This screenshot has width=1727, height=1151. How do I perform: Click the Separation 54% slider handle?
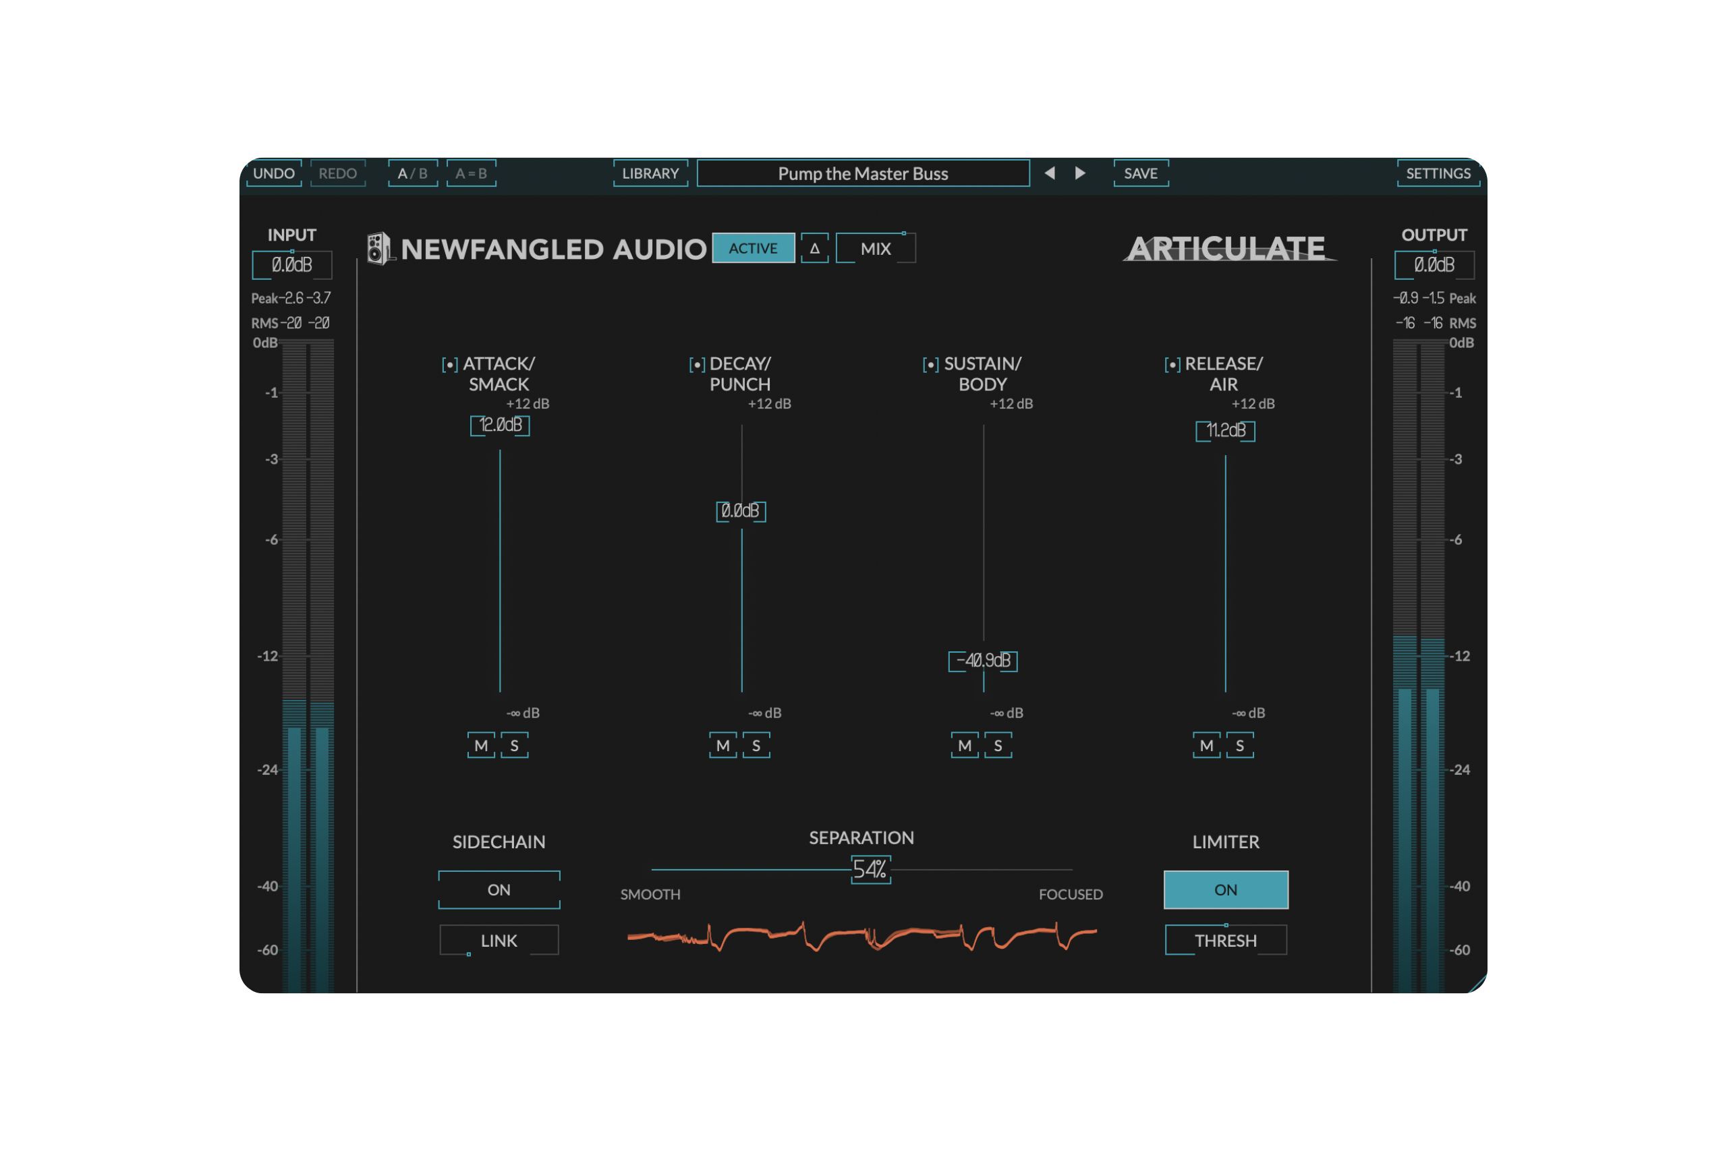point(871,870)
